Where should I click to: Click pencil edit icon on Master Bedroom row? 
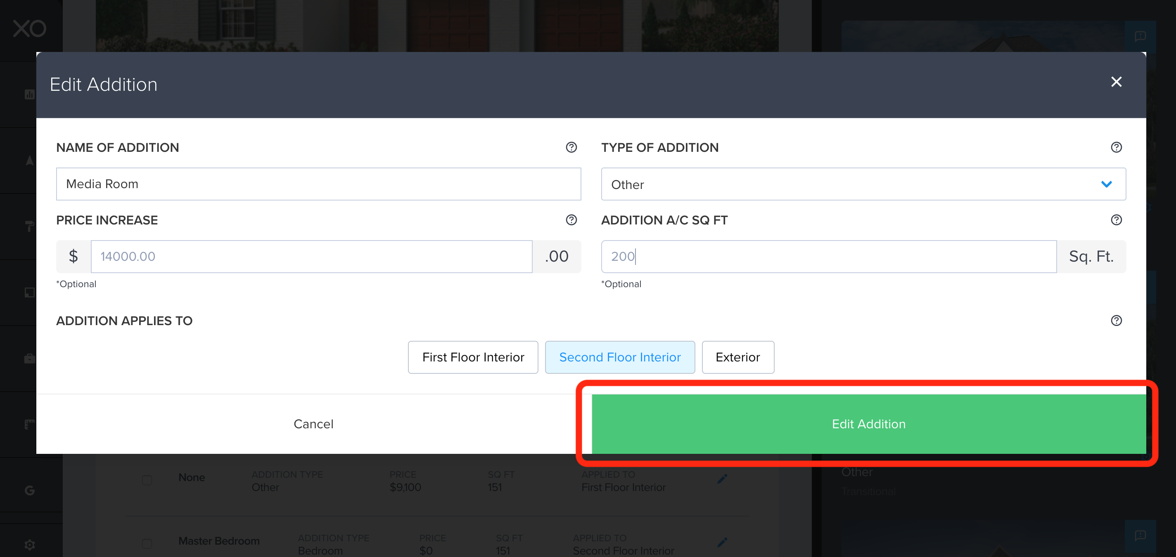point(722,542)
